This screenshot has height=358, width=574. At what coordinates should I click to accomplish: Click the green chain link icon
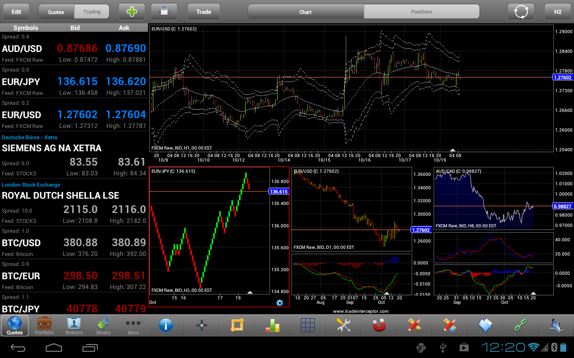point(521,325)
